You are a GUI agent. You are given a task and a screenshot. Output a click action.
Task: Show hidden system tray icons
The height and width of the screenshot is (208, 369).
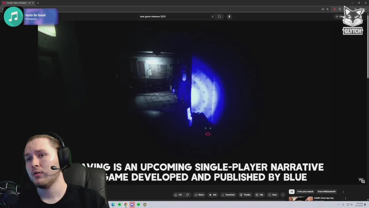coord(339,205)
